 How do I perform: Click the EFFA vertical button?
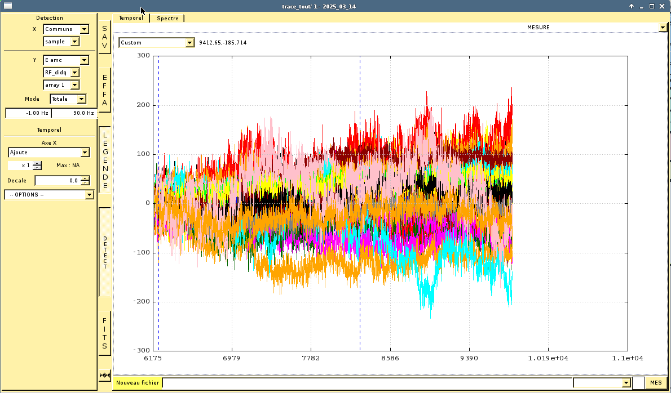(104, 90)
